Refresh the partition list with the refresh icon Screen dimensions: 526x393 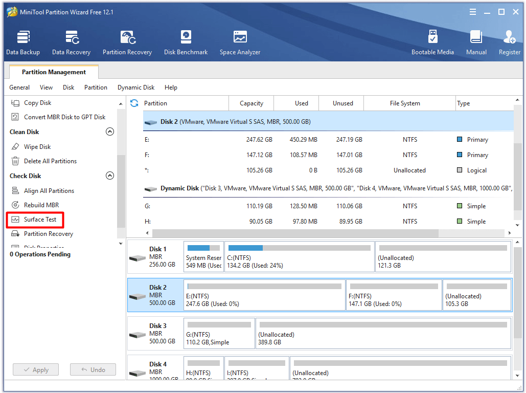[134, 103]
